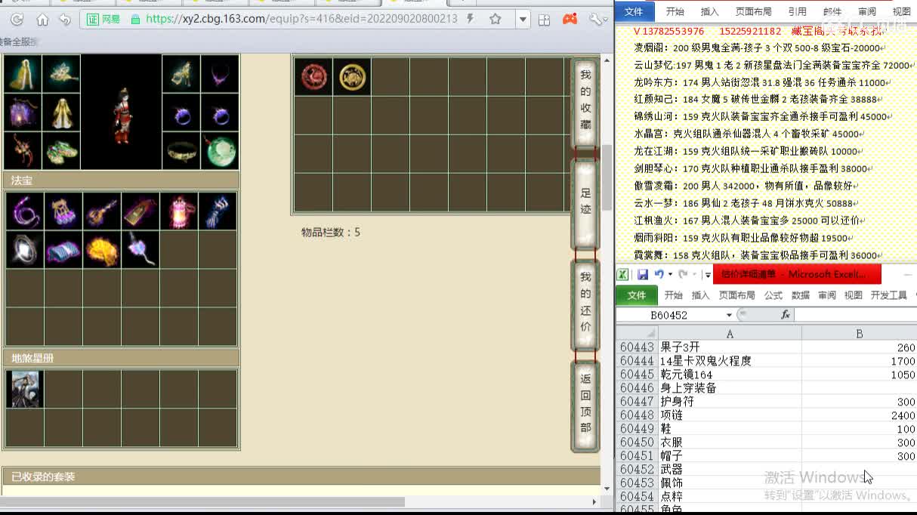Click Word line starting 水晶宫

[749, 134]
